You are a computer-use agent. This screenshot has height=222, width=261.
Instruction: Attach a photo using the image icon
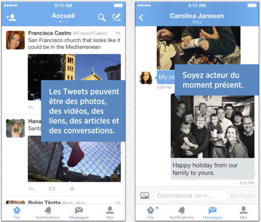pos(145,195)
